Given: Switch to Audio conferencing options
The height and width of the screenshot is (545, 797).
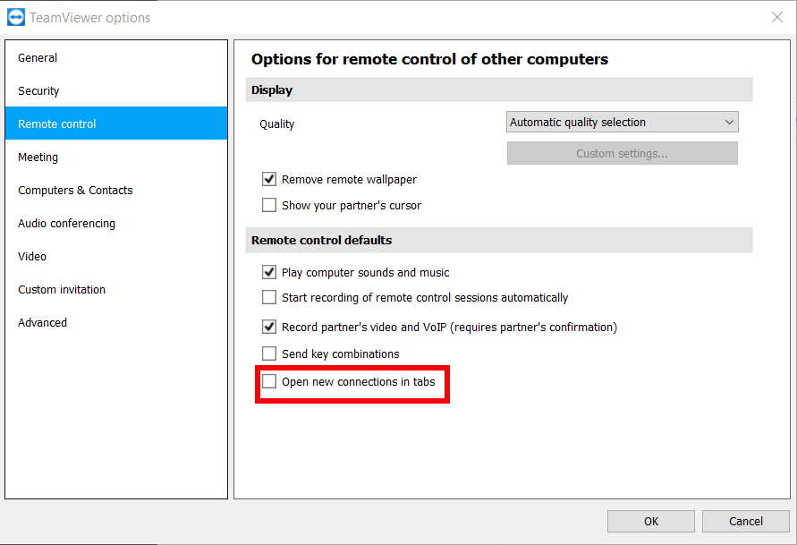Looking at the screenshot, I should (116, 223).
